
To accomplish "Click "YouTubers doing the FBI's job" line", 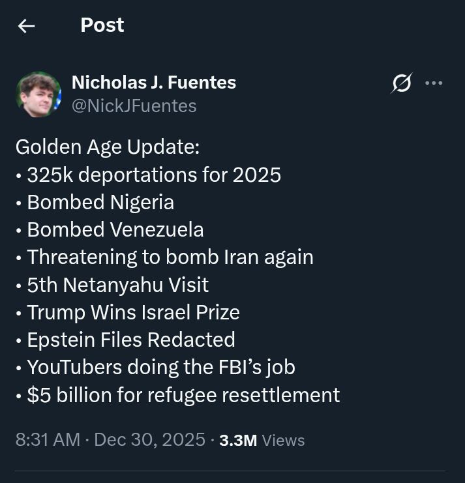I will (x=161, y=368).
